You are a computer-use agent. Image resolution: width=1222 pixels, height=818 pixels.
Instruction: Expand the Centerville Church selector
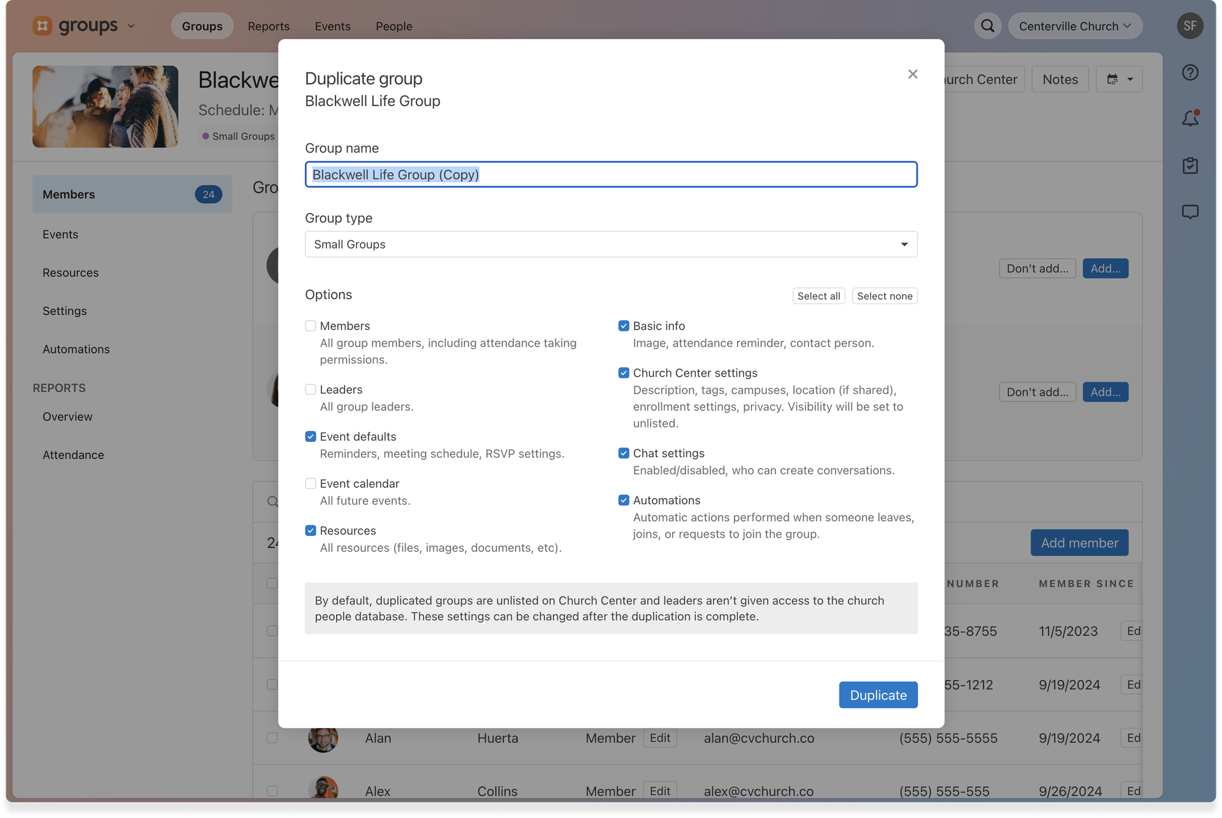[1075, 26]
